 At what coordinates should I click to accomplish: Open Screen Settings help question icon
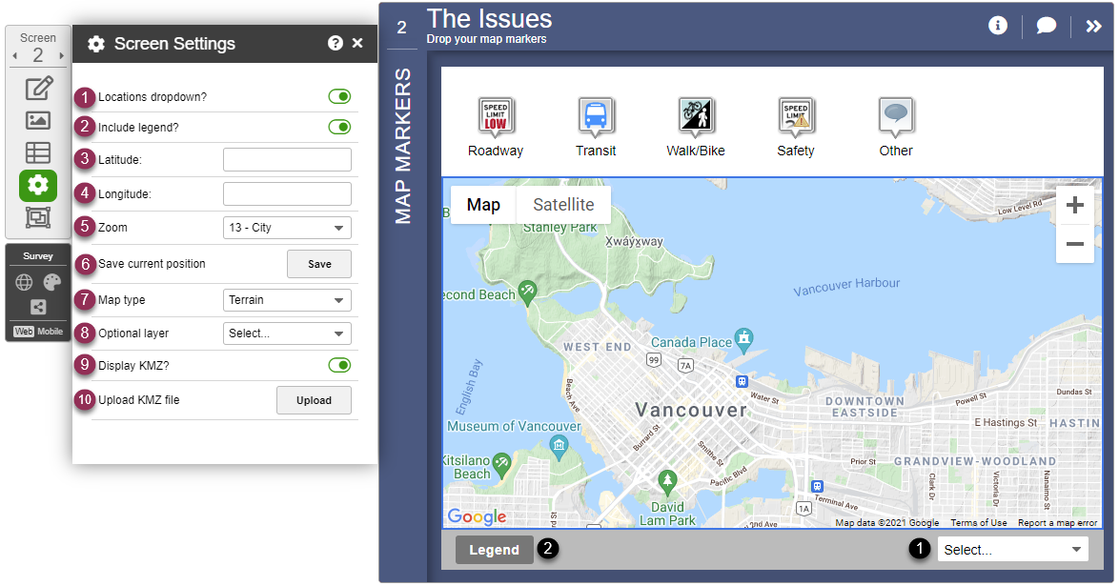(x=336, y=44)
